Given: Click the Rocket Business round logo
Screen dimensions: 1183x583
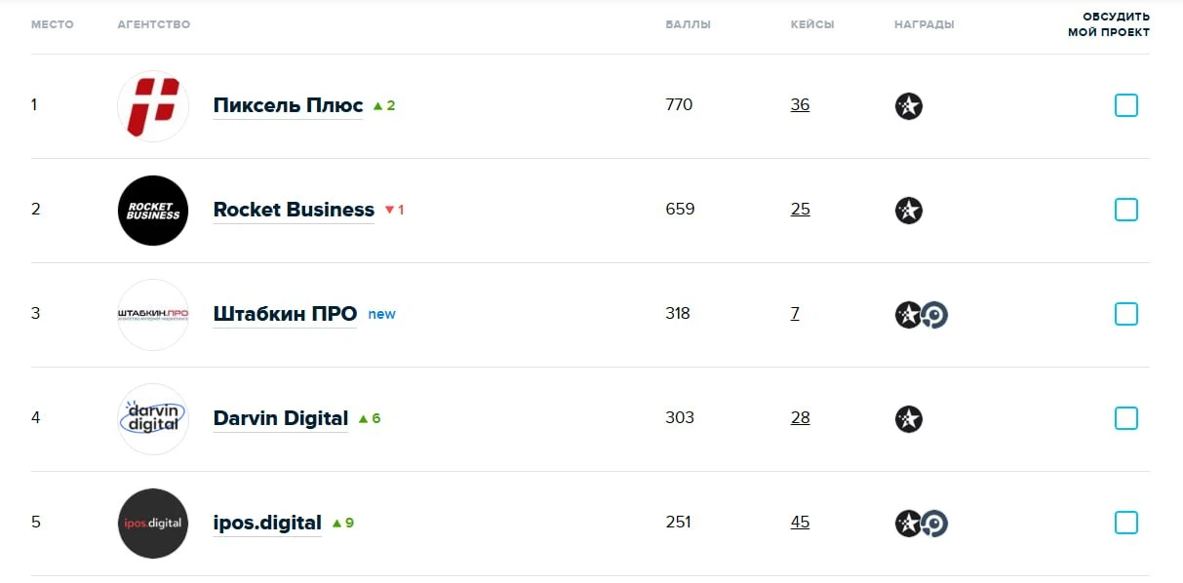Looking at the screenshot, I should click(153, 211).
